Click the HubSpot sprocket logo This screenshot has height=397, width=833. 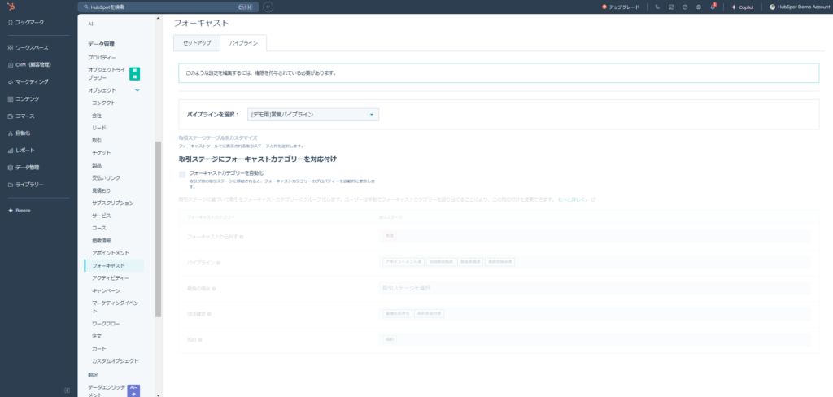[x=11, y=7]
